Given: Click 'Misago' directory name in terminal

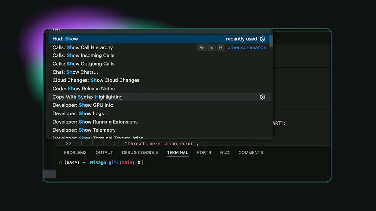Looking at the screenshot, I should [x=98, y=163].
